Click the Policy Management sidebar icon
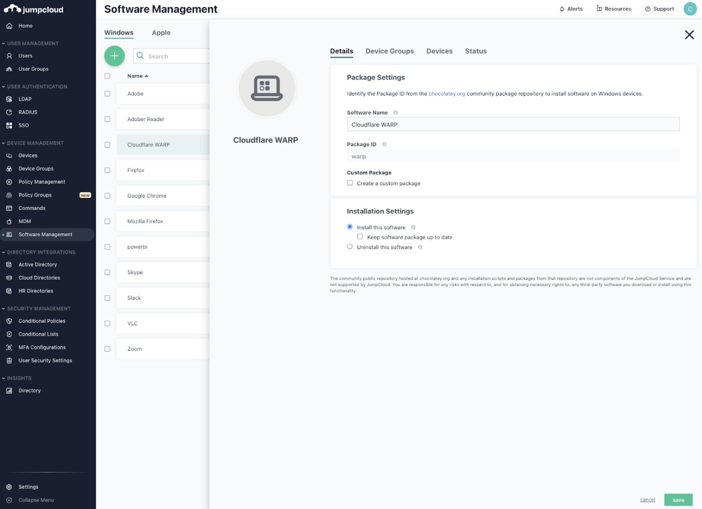This screenshot has height=509, width=702. [x=10, y=182]
